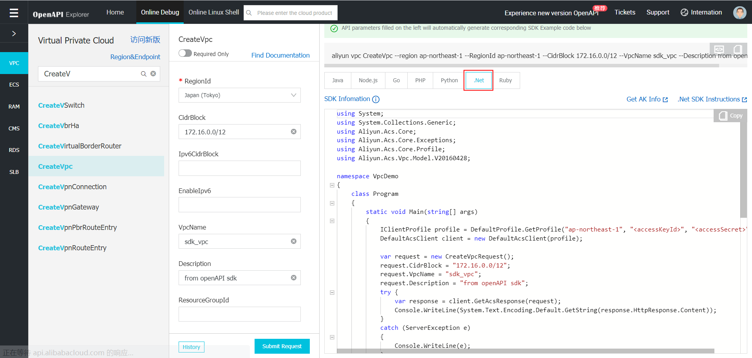This screenshot has height=358, width=752.
Task: Click the Ipv6CidrBlock input field
Action: point(240,168)
